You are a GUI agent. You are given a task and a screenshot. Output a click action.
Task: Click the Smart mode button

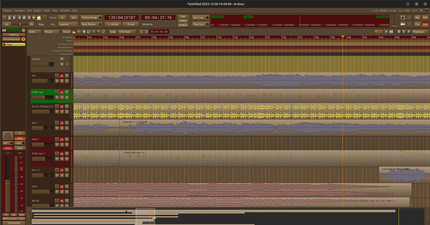coord(66,32)
